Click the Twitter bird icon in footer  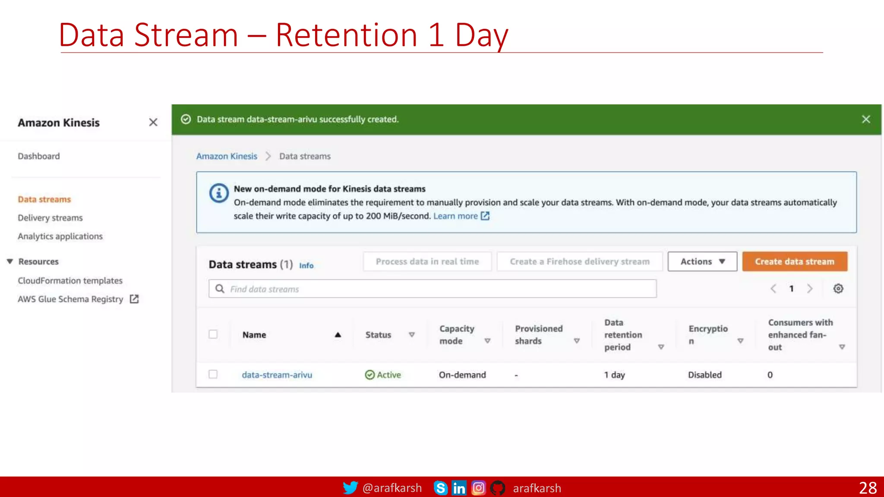pos(350,488)
